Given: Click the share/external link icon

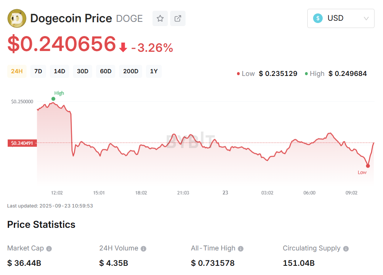Looking at the screenshot, I should [x=177, y=18].
